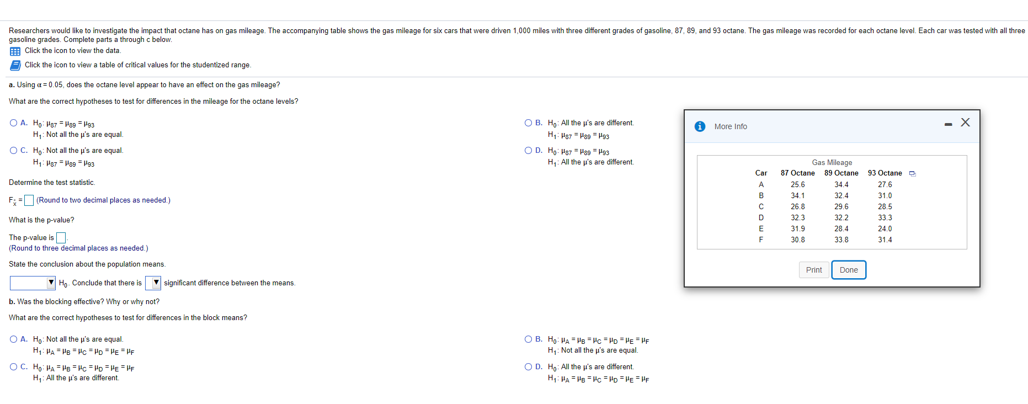Screen dimensions: 1028x404
Task: Click the p-value input box
Action: pyautogui.click(x=61, y=238)
